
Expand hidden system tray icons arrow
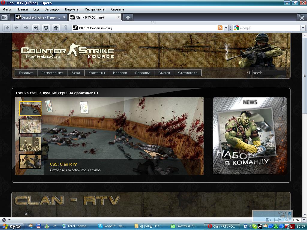250,226
